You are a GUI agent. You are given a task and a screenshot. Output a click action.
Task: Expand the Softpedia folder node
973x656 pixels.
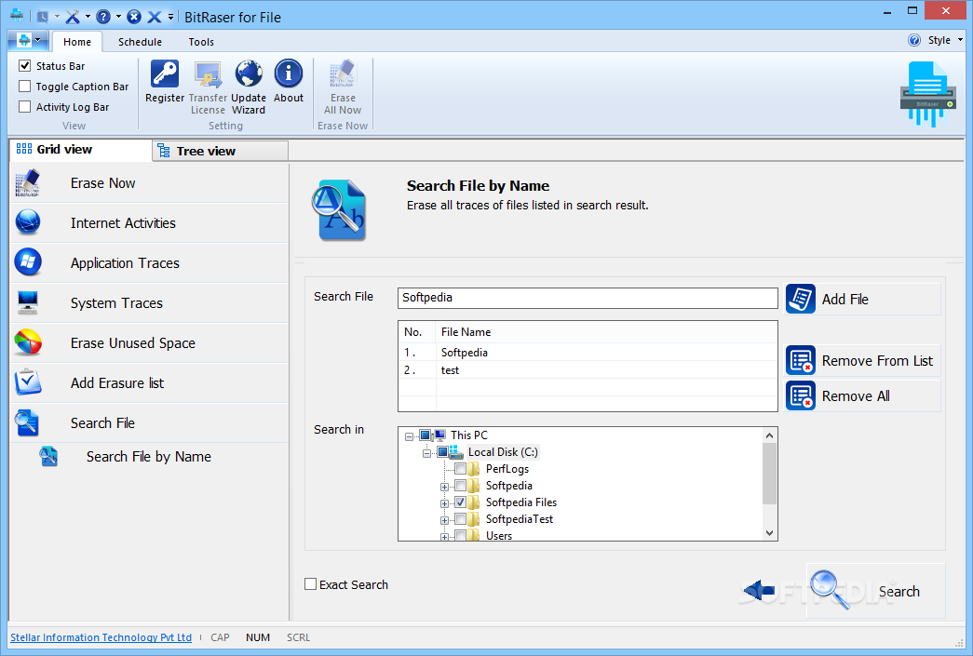pos(444,487)
